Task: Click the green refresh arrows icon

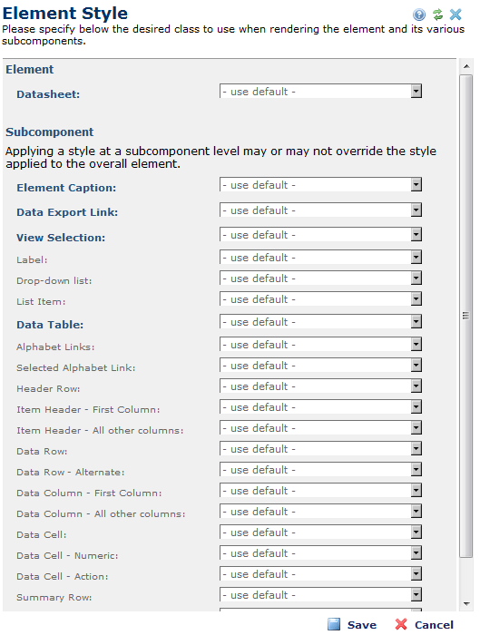Action: tap(437, 15)
